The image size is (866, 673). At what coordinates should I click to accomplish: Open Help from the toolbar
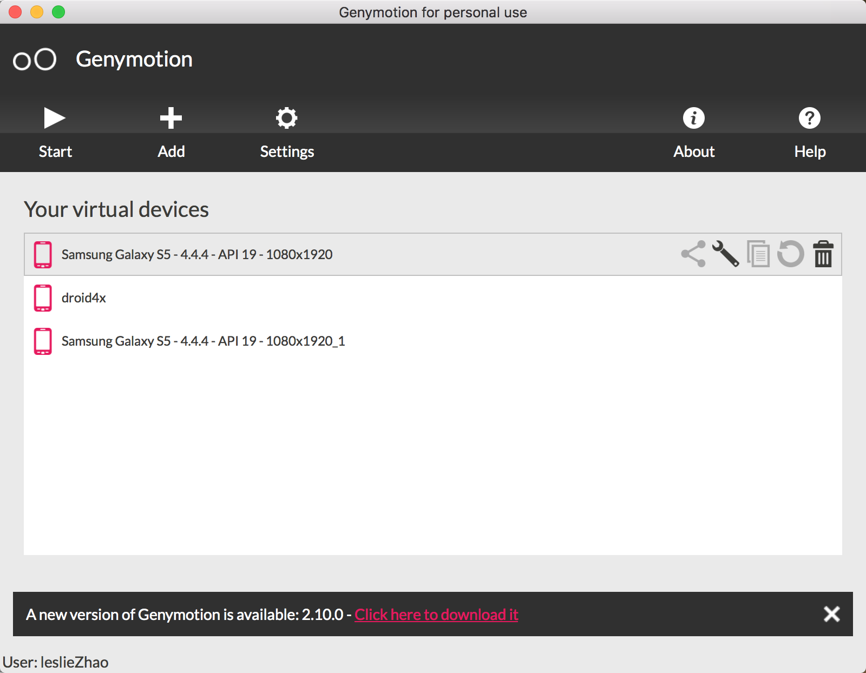click(810, 133)
